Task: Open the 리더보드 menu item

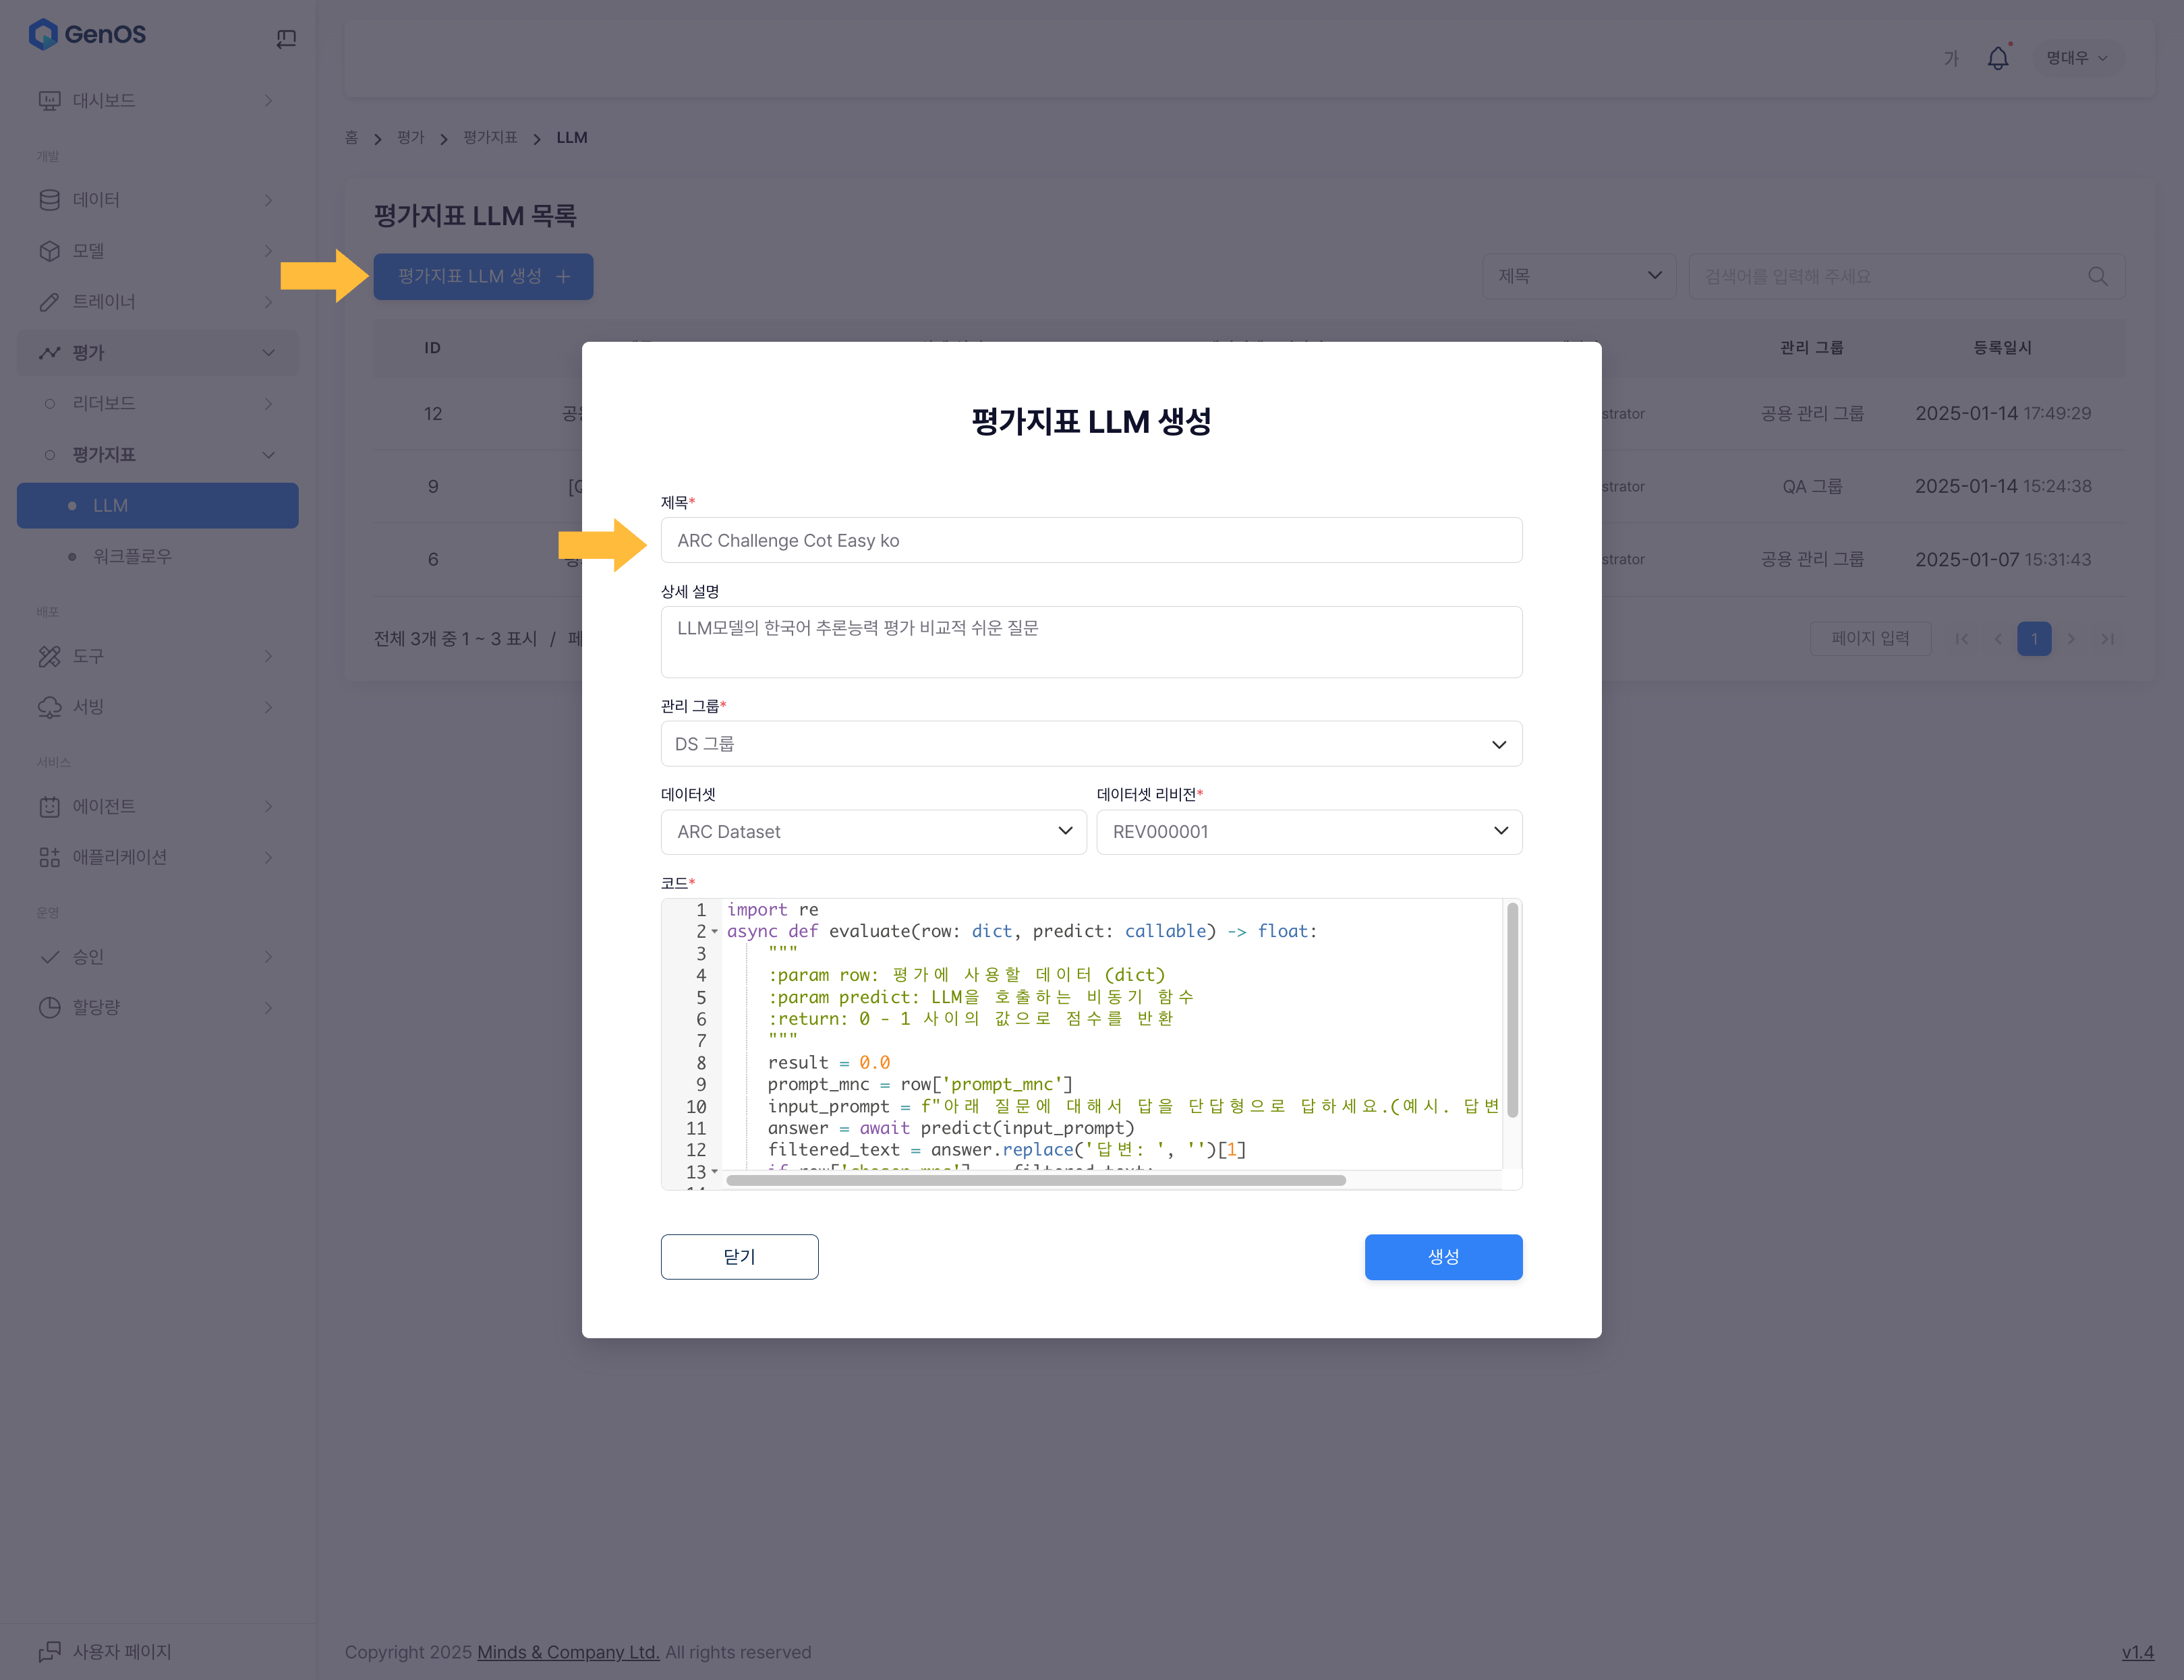Action: (104, 404)
